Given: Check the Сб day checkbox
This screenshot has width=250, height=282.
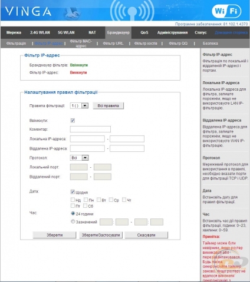Looking at the screenshot, I should tap(85, 205).
